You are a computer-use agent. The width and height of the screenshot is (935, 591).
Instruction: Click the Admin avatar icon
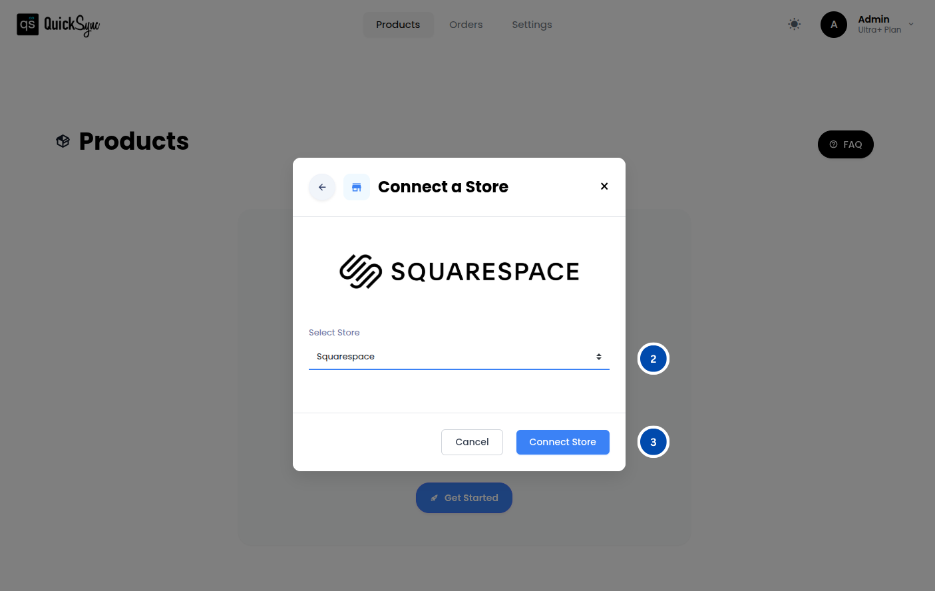click(x=834, y=25)
